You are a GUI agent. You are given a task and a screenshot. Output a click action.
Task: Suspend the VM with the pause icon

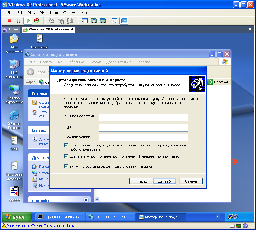tap(19, 21)
